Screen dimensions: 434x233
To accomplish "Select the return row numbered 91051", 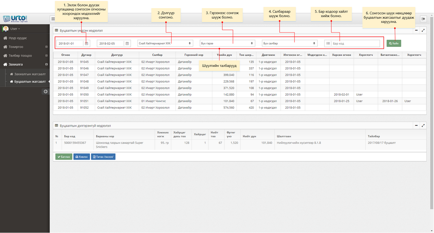I will point(240,101).
